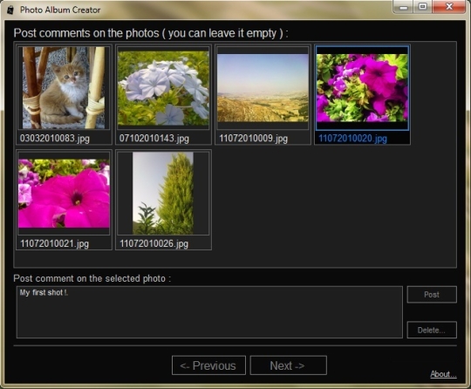
Task: Select the desert landscape thumbnail
Action: click(x=263, y=87)
